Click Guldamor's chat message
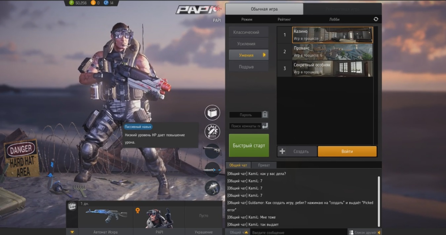This screenshot has height=235, width=446. pos(300,206)
